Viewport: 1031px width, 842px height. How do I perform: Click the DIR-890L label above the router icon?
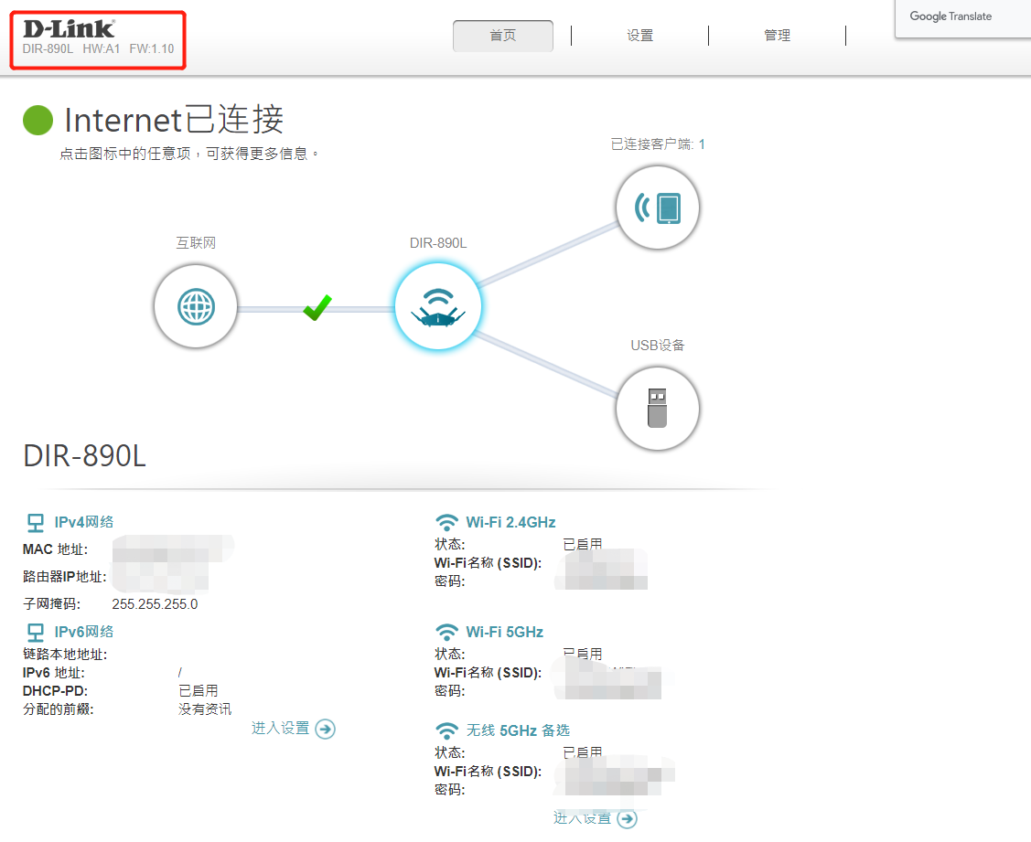point(438,242)
